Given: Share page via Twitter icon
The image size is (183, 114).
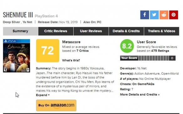Looking at the screenshot, I should tap(154, 15).
